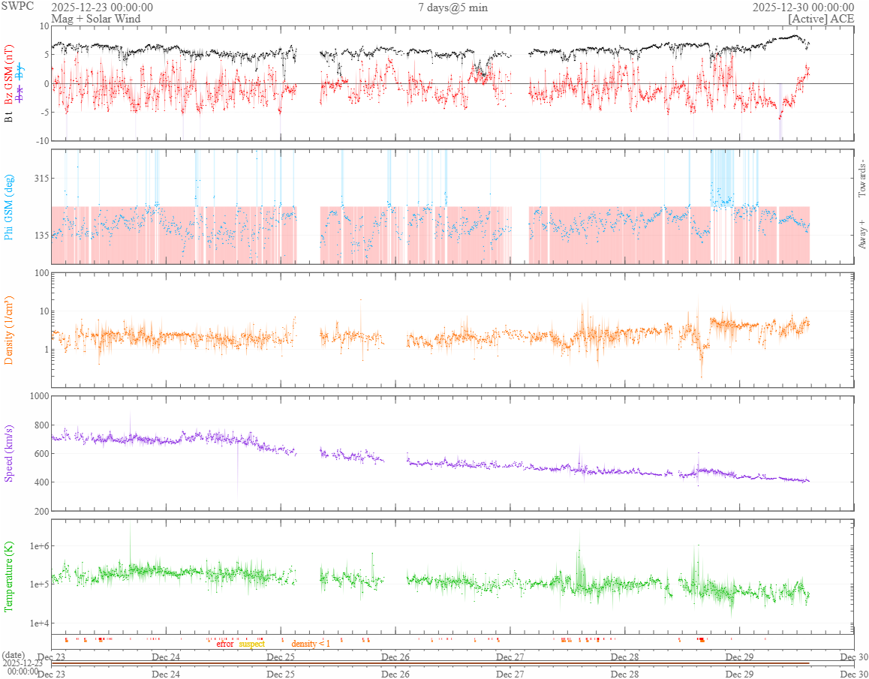Screen dimensions: 869x679
Task: Toggle the black Bt series label
Action: (10, 116)
